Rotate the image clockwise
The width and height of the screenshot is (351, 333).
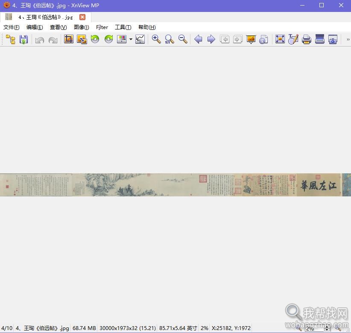pyautogui.click(x=108, y=39)
